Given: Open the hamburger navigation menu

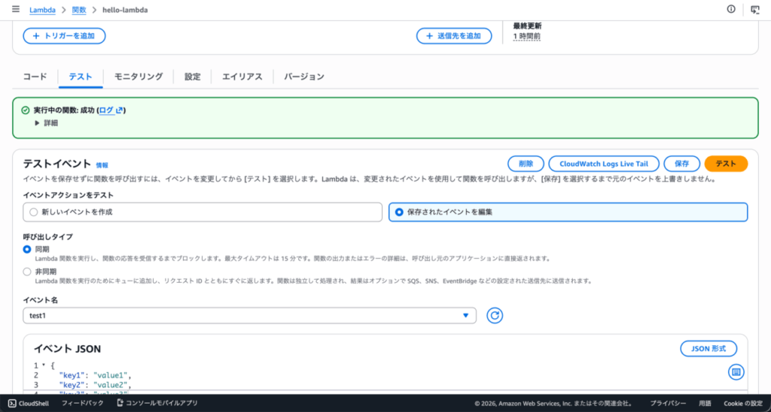Looking at the screenshot, I should [x=16, y=9].
